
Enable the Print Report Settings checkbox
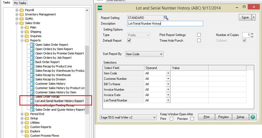click(199, 35)
